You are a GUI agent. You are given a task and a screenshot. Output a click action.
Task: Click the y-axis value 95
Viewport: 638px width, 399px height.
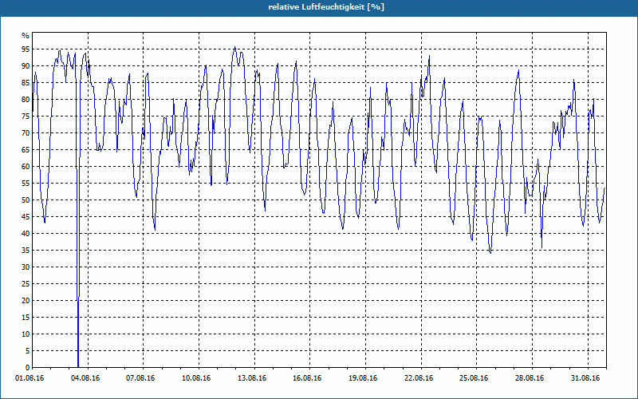click(26, 49)
